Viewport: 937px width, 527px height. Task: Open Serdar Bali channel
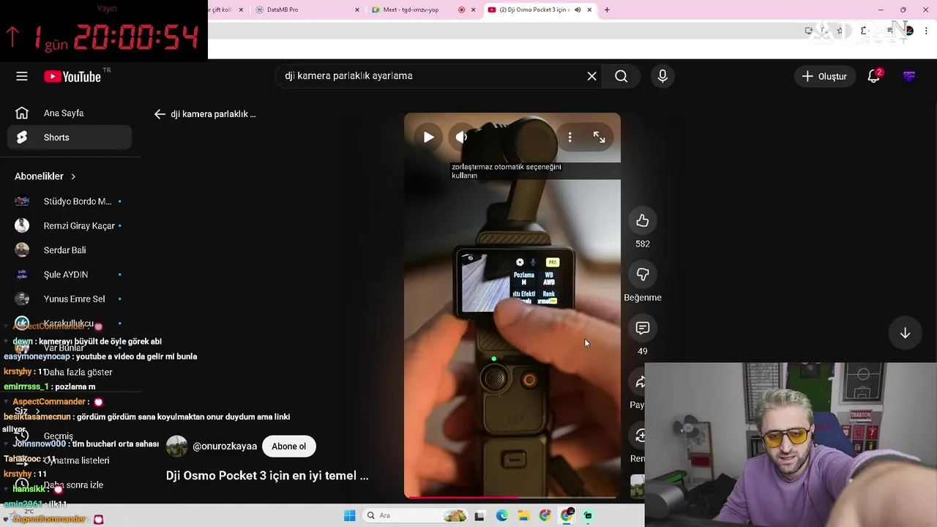click(x=70, y=250)
